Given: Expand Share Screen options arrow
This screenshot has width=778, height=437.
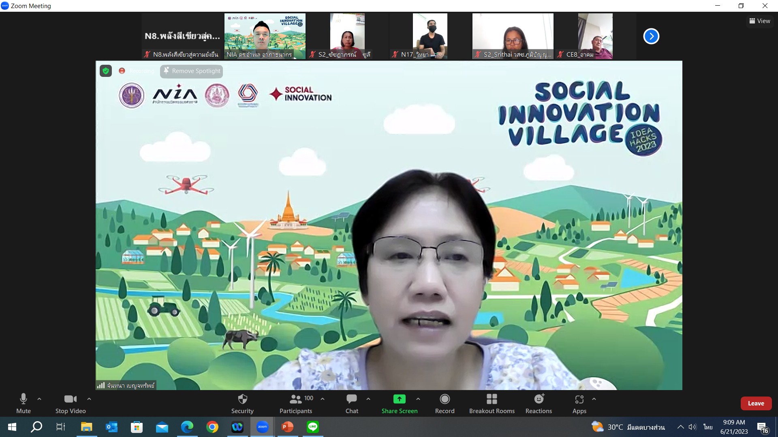Looking at the screenshot, I should [x=418, y=399].
